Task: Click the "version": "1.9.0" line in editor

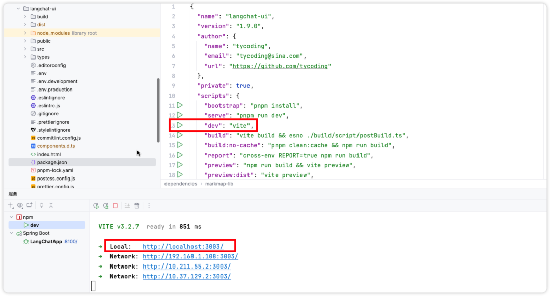Action: [x=231, y=26]
